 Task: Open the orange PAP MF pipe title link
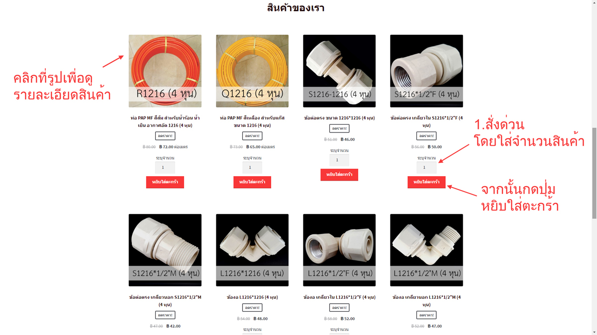(165, 122)
